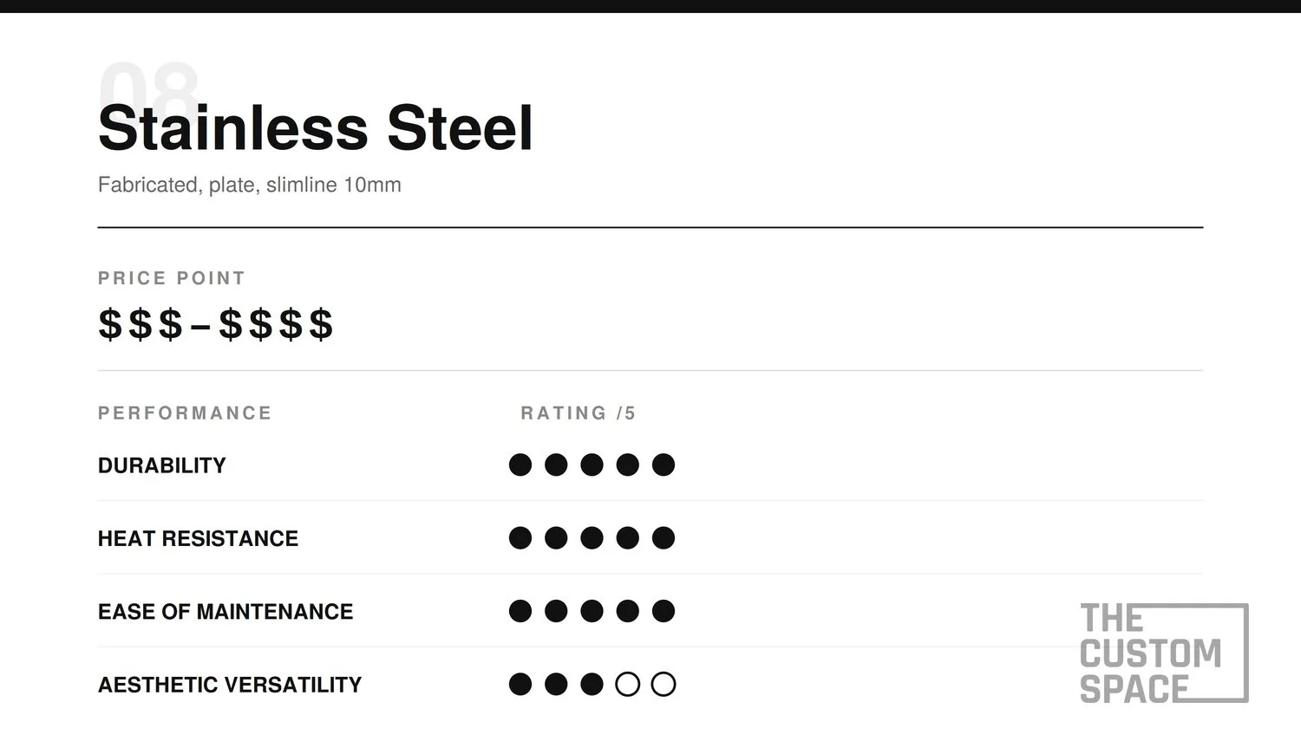Image resolution: width=1301 pixels, height=754 pixels.
Task: Click the EASE OF MAINTENANCE label
Action: pos(226,612)
